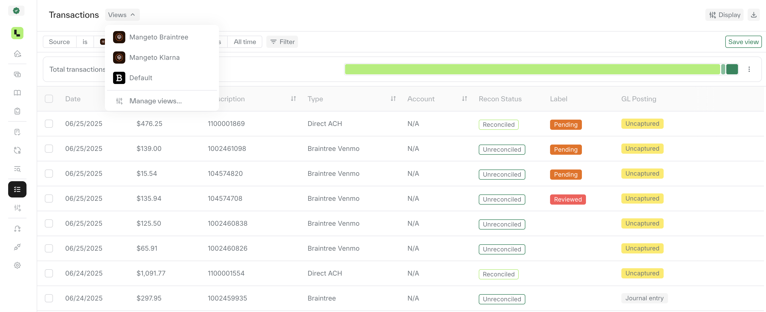
Task: Open the workflow automation sidebar icon
Action: click(17, 229)
